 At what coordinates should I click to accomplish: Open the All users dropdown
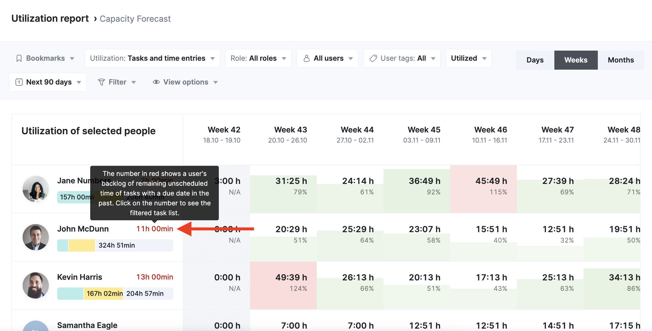coord(327,58)
